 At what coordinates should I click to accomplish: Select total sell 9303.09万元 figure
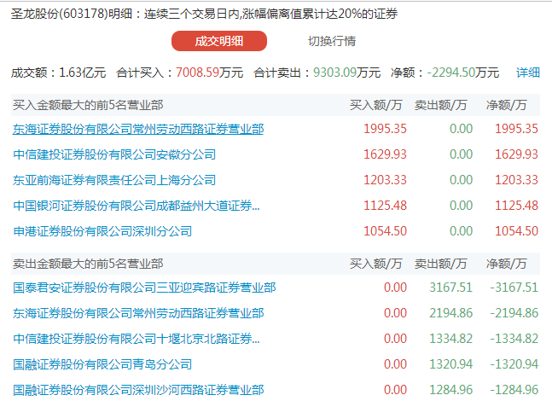pyautogui.click(x=346, y=73)
